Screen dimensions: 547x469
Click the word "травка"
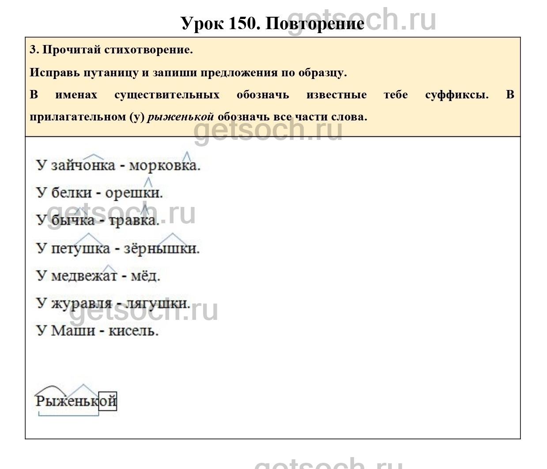(133, 220)
